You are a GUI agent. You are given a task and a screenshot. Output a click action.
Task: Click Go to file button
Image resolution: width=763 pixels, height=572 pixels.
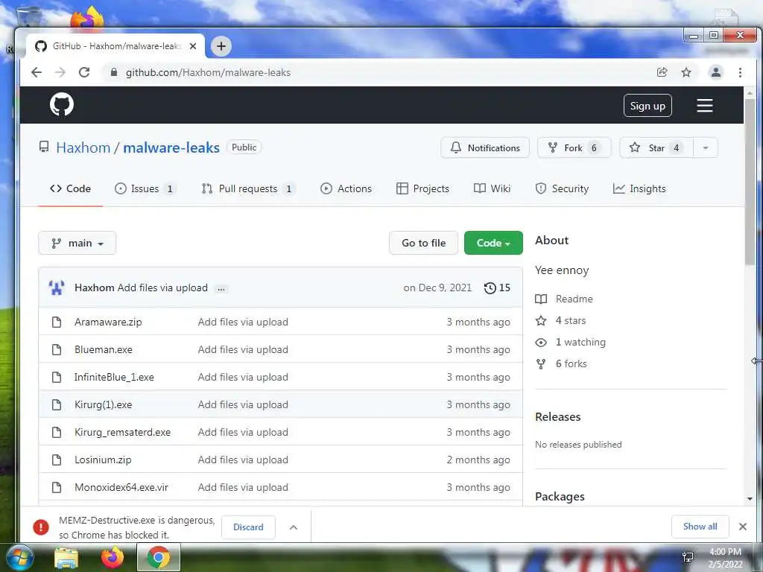tap(423, 243)
